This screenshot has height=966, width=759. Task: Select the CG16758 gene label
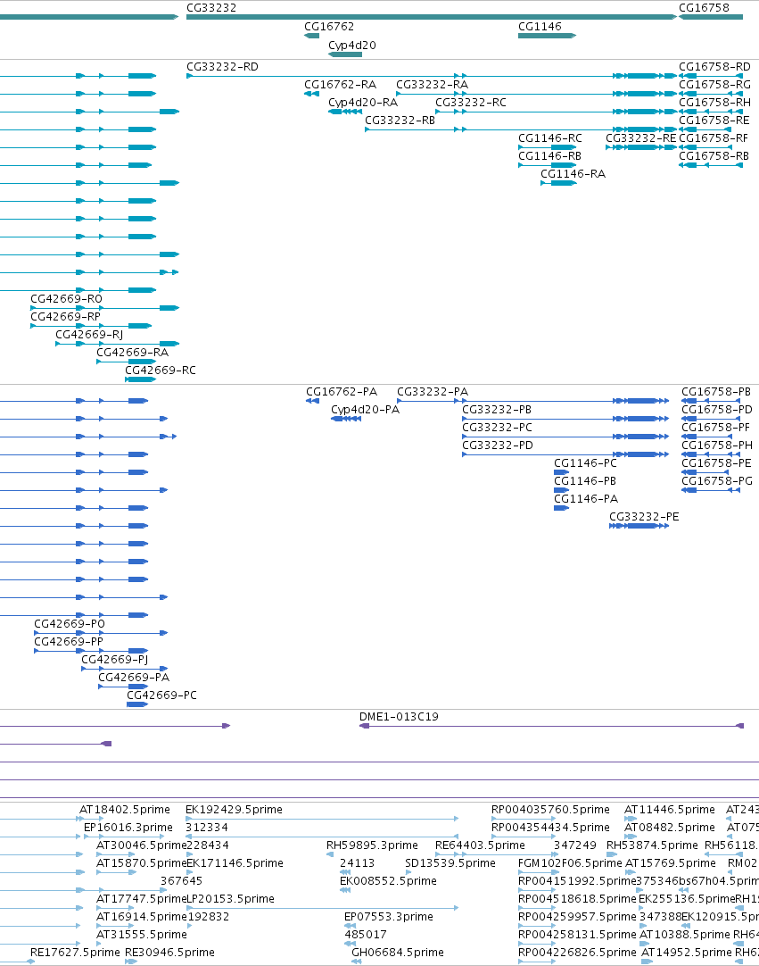click(x=704, y=8)
